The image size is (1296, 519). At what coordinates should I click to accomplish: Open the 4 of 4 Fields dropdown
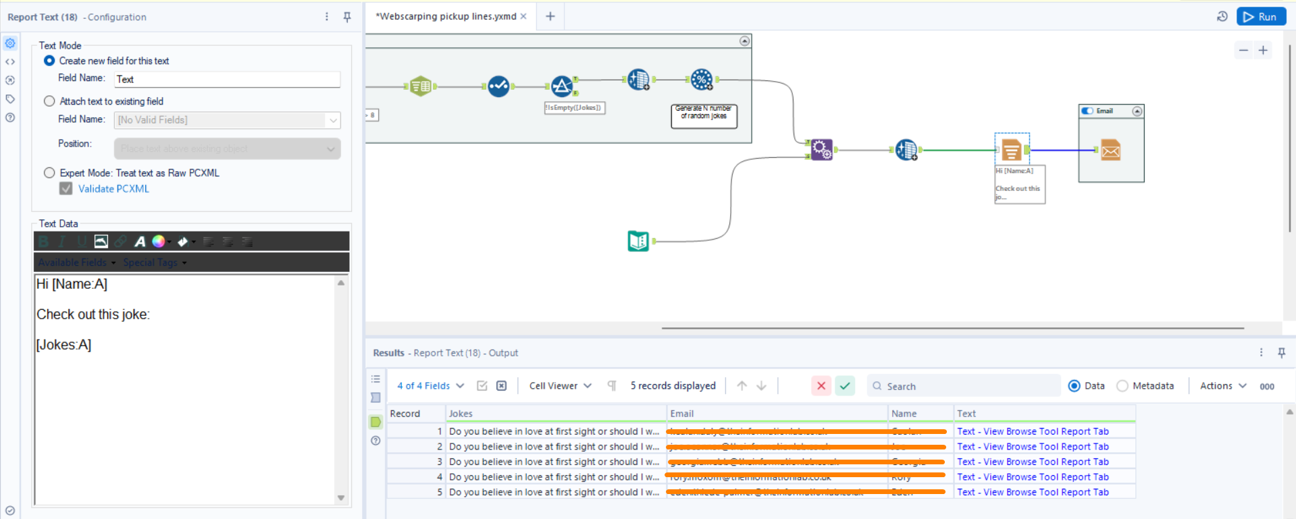click(430, 385)
